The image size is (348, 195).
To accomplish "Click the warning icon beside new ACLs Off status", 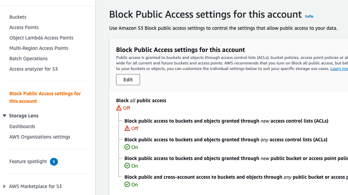I will coord(127,128).
